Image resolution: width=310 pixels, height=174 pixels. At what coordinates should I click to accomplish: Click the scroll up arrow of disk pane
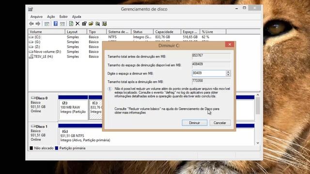point(258,95)
